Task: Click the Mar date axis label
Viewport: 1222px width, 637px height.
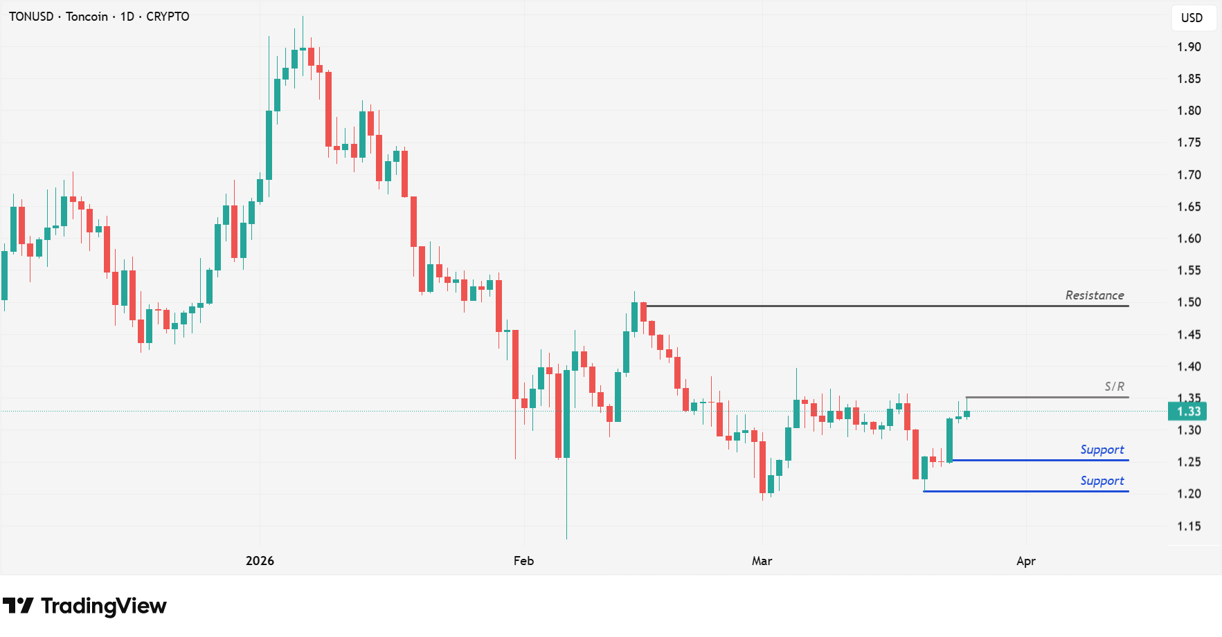Action: coord(762,561)
